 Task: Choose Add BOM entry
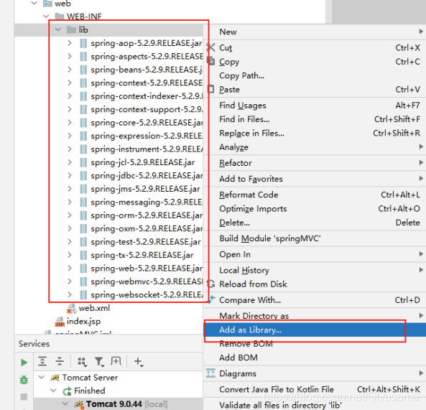pyautogui.click(x=315, y=358)
